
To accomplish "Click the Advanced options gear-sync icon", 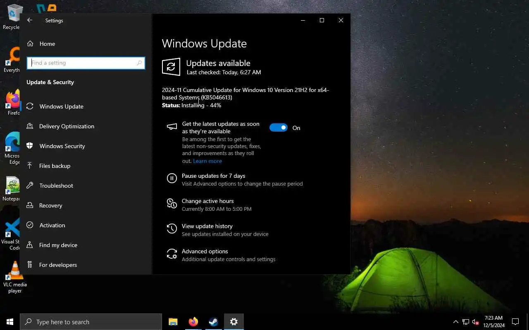I will click(x=172, y=254).
